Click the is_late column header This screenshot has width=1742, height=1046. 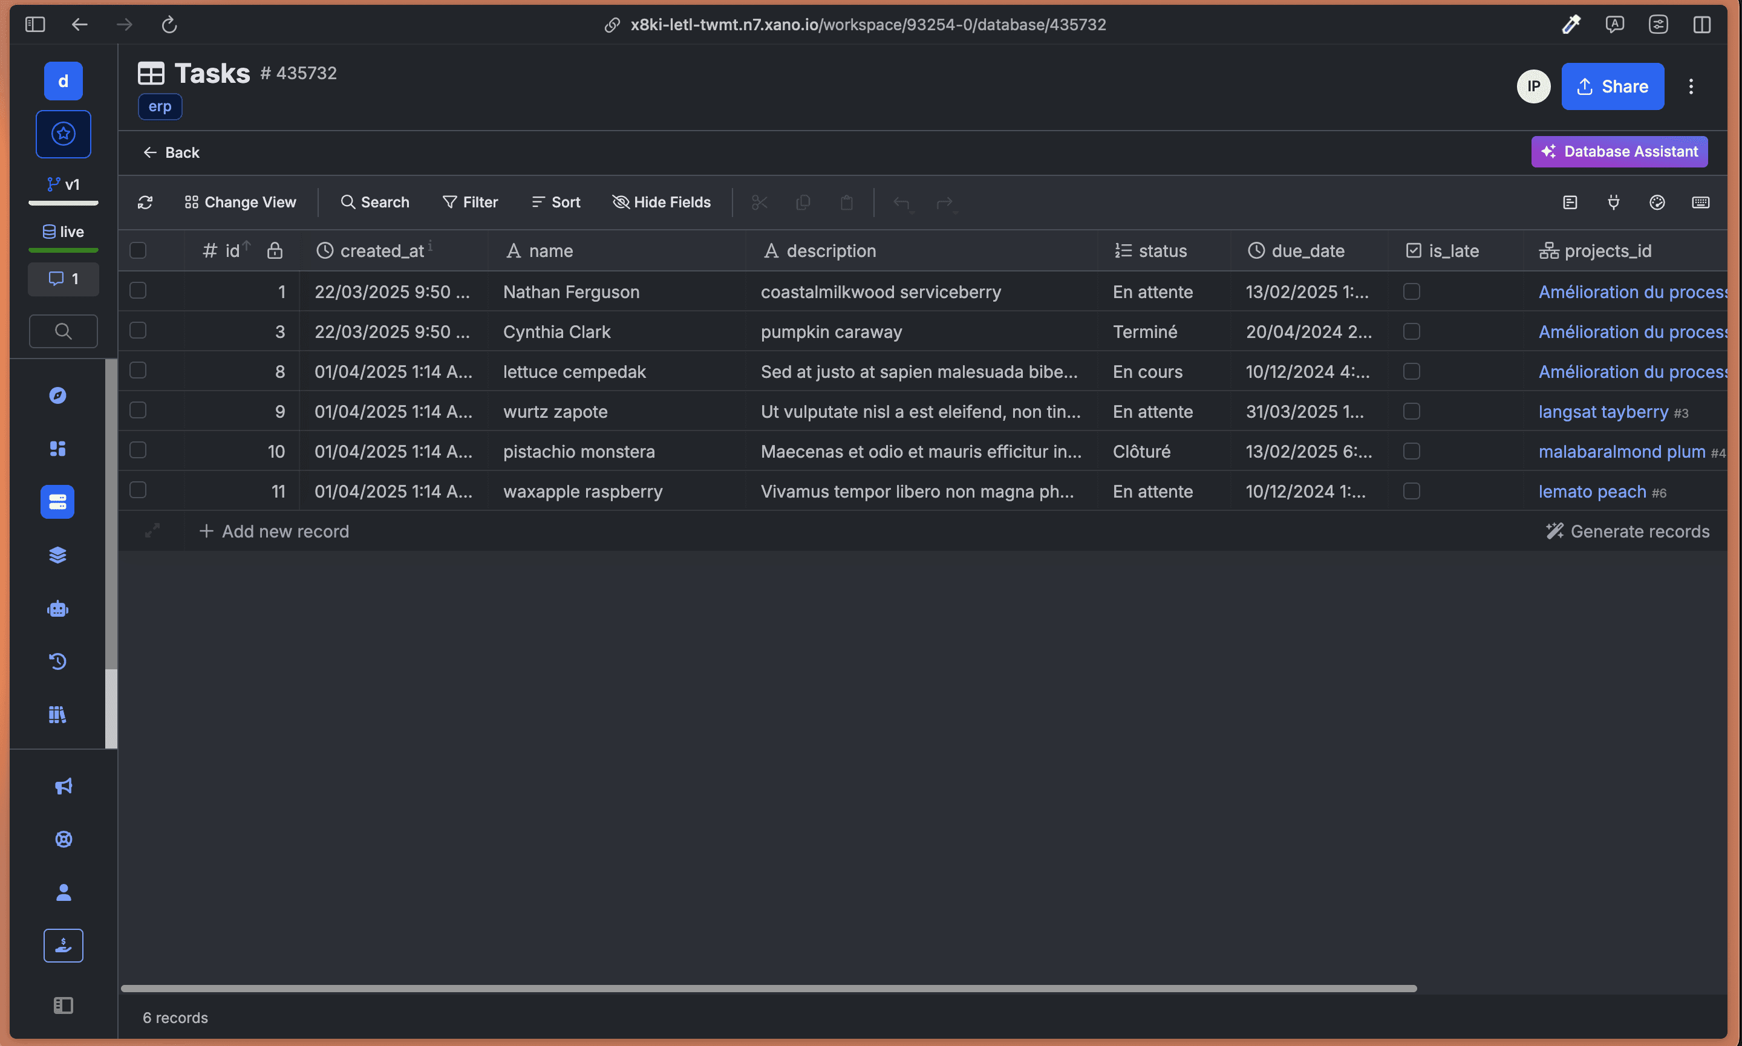tap(1456, 250)
